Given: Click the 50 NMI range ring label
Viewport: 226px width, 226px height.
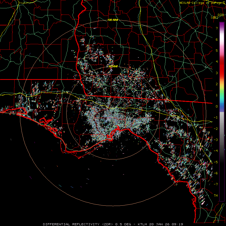Looking at the screenshot, I should (113, 67).
